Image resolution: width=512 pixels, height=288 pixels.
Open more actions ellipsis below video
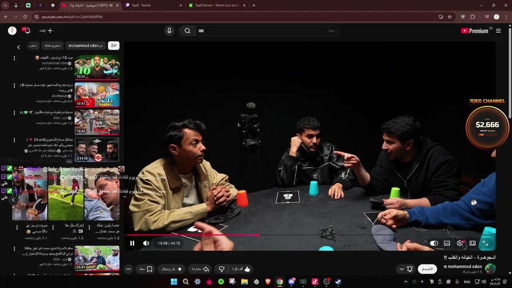pos(128,269)
